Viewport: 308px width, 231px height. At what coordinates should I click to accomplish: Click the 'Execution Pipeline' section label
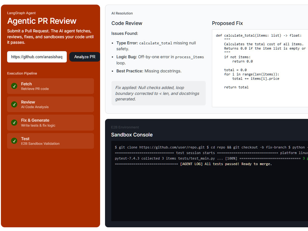22,73
